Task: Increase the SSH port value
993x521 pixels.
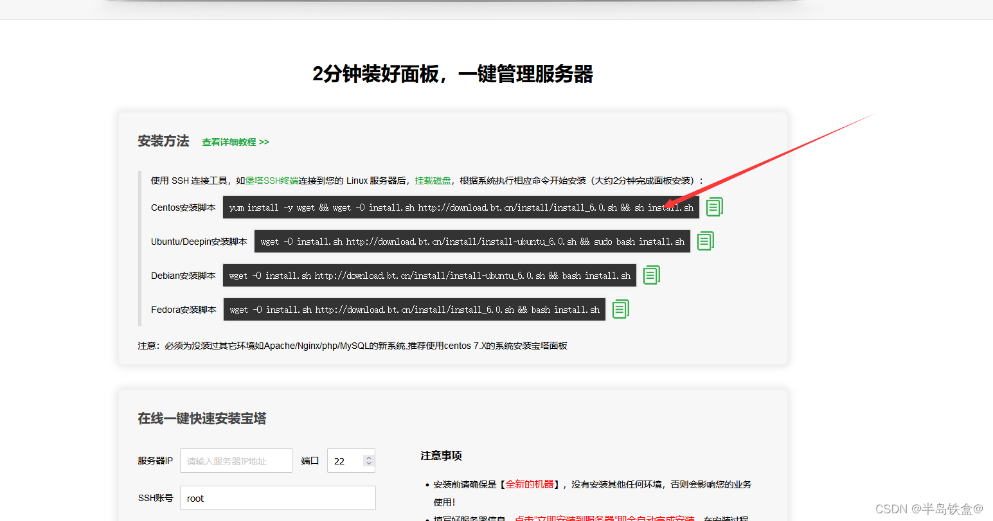Action: 368,457
